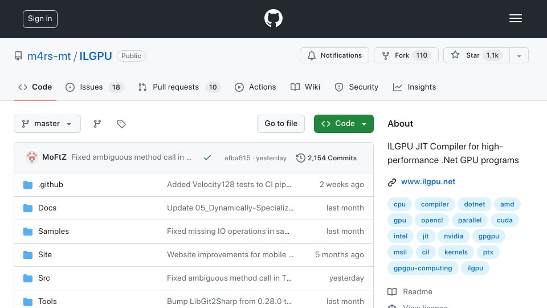Select the ptx topic tag

pyautogui.click(x=488, y=252)
